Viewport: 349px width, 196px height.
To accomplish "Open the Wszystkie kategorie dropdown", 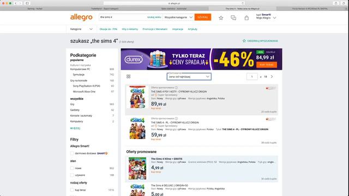I will click(x=178, y=17).
